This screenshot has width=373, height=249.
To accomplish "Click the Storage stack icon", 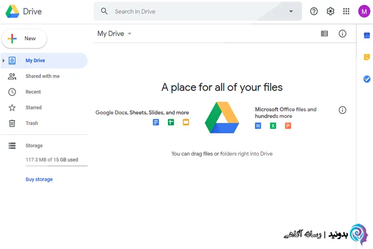I will (12, 146).
